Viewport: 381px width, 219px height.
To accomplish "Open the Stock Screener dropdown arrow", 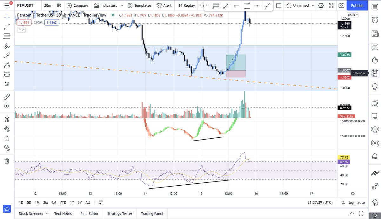I will [x=47, y=214].
